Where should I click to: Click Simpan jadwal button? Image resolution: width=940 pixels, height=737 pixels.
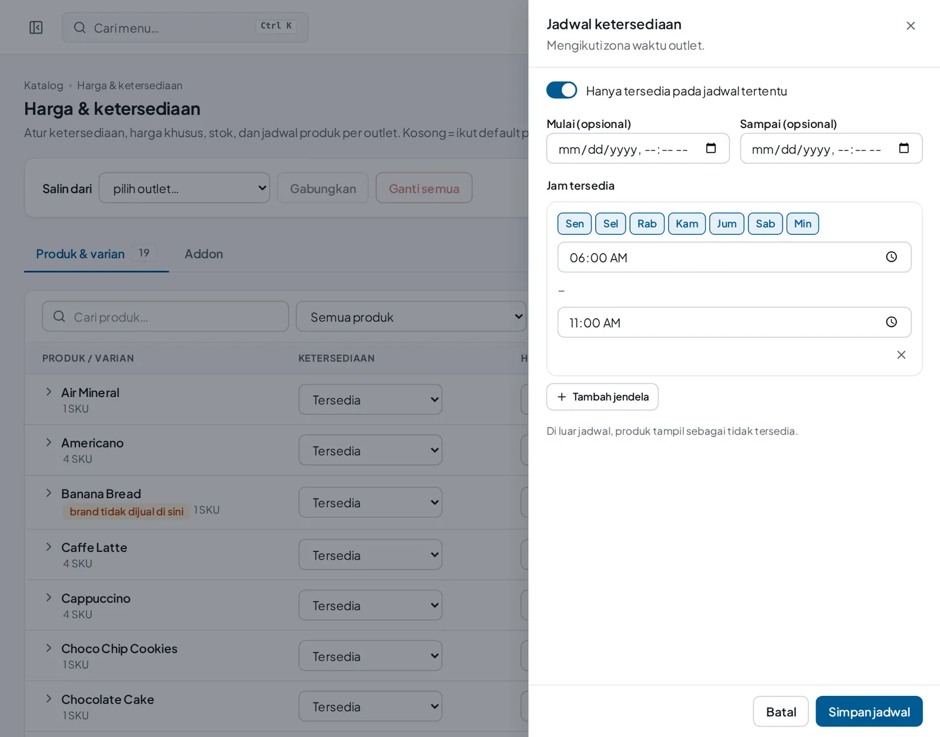click(x=869, y=711)
